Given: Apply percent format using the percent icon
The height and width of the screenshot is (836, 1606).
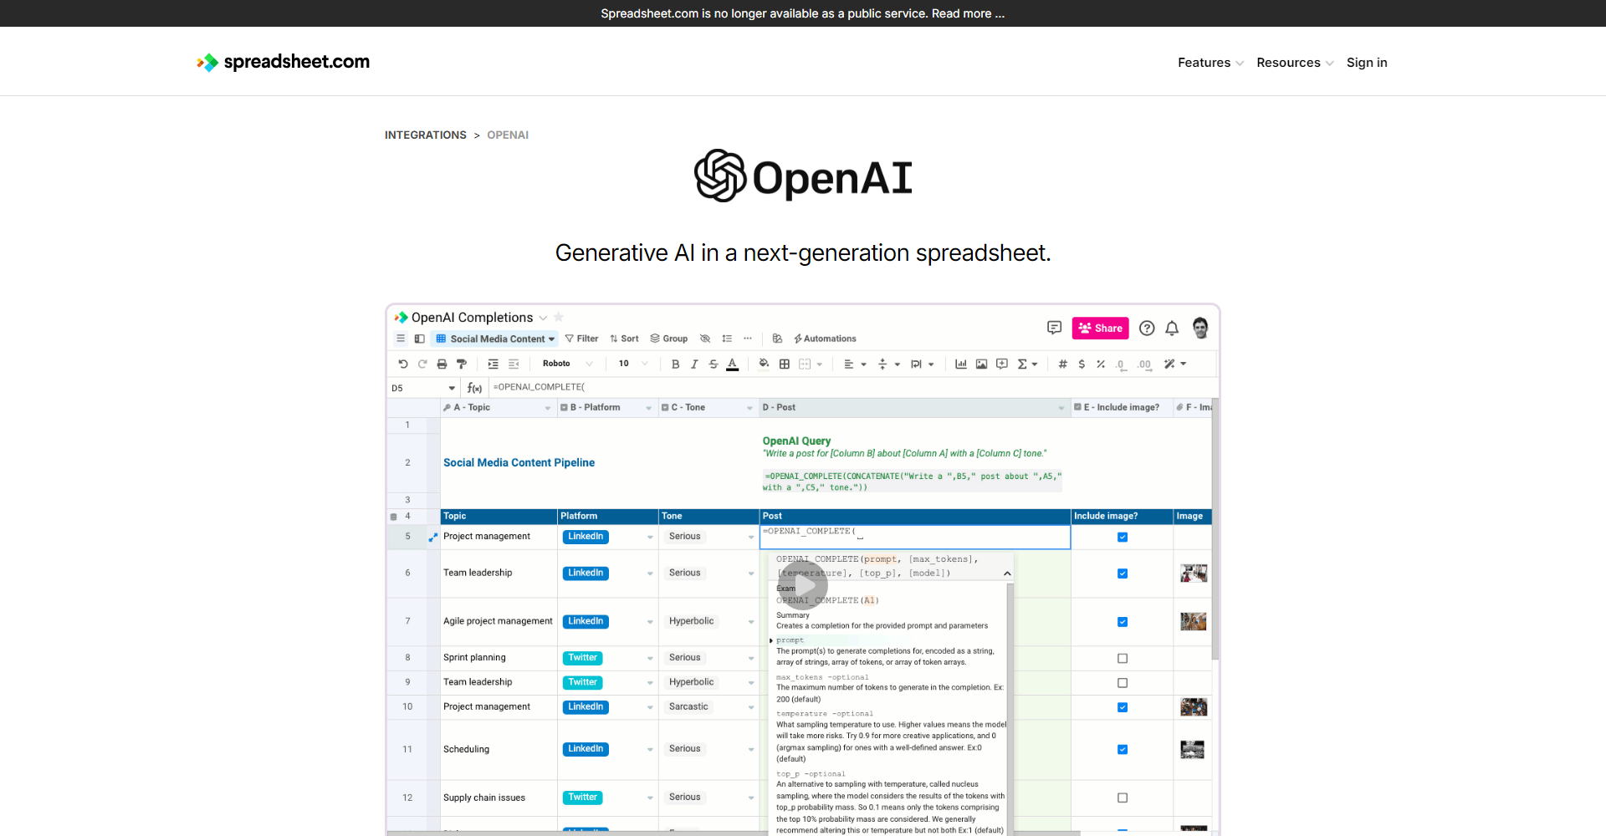Looking at the screenshot, I should [x=1101, y=364].
